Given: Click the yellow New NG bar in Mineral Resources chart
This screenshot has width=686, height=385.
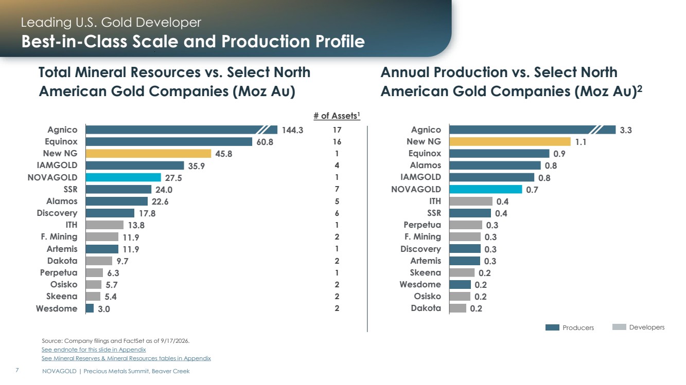Looking at the screenshot, I should tap(149, 154).
